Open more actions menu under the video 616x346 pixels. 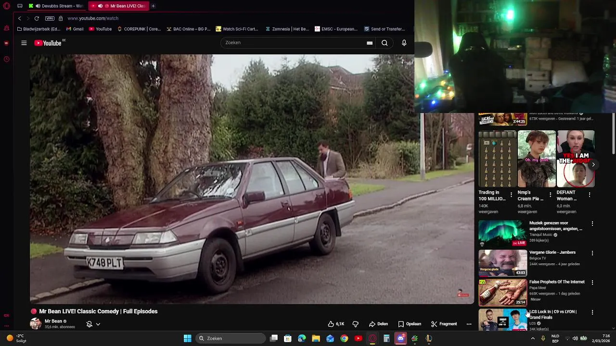[x=469, y=324]
